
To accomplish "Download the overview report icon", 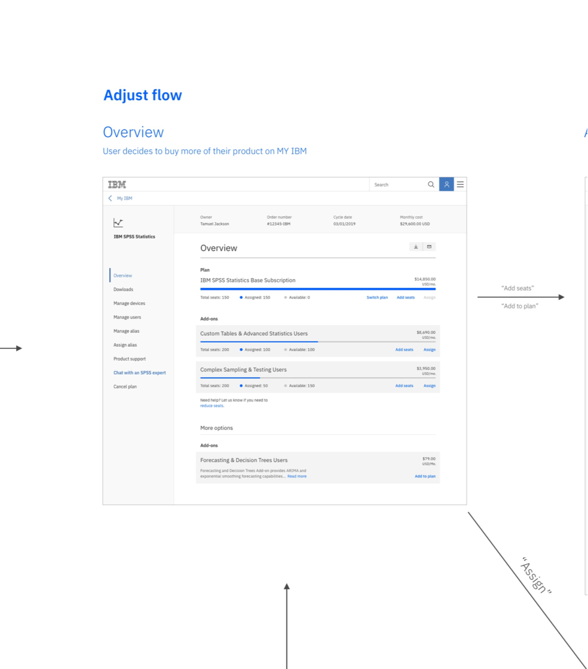I will pyautogui.click(x=416, y=247).
